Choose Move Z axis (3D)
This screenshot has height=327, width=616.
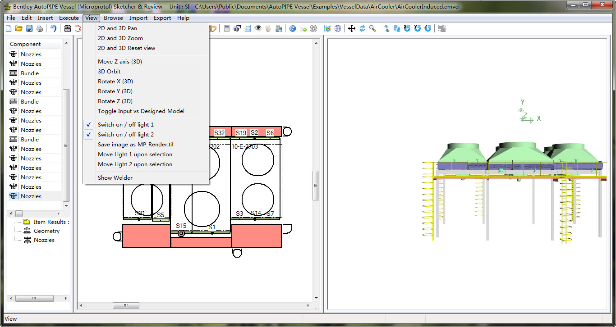[x=145, y=62]
